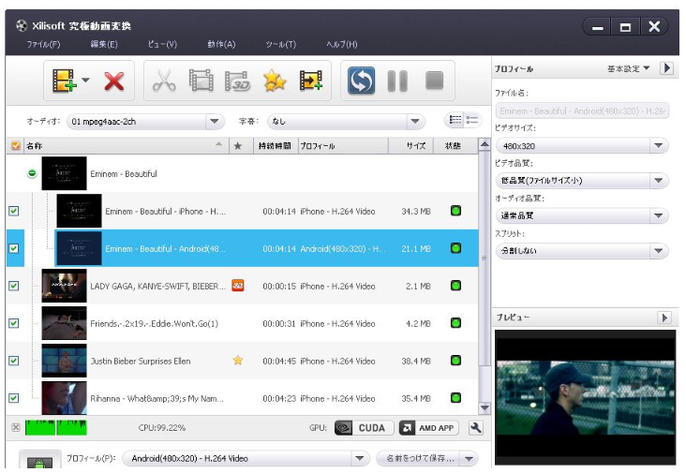The height and width of the screenshot is (473, 686).
Task: Open the ファイル(F) menu
Action: click(44, 44)
